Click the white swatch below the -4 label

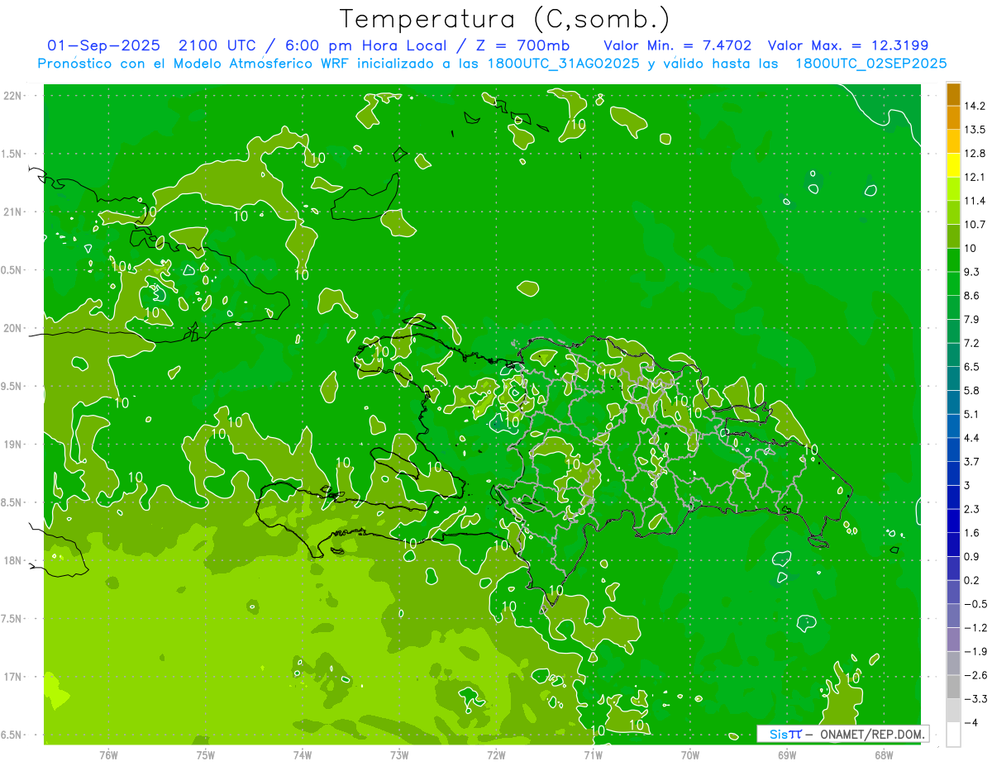(953, 734)
